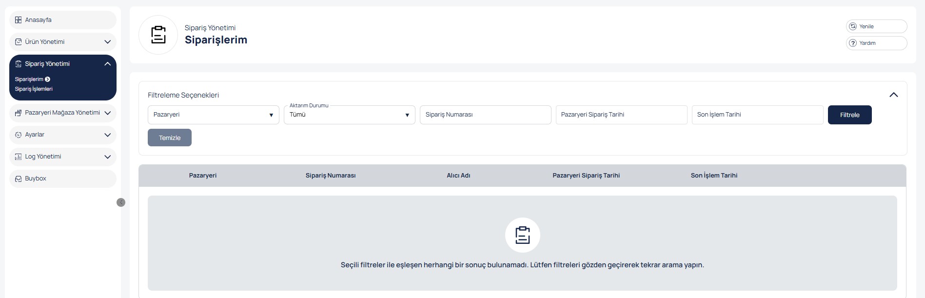Click the question mark icon in Yardım
This screenshot has height=298, width=925.
click(x=853, y=43)
